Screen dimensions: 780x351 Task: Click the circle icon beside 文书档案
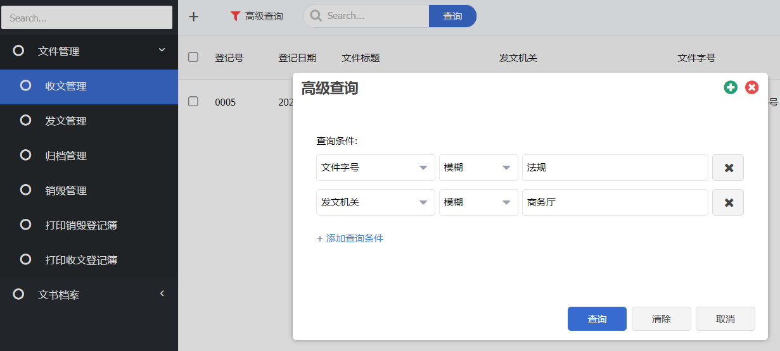[x=19, y=294]
